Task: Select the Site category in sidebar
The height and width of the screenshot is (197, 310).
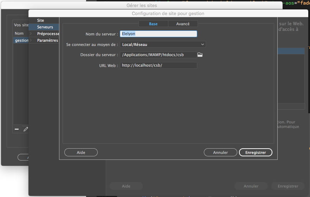Action: pyautogui.click(x=41, y=21)
